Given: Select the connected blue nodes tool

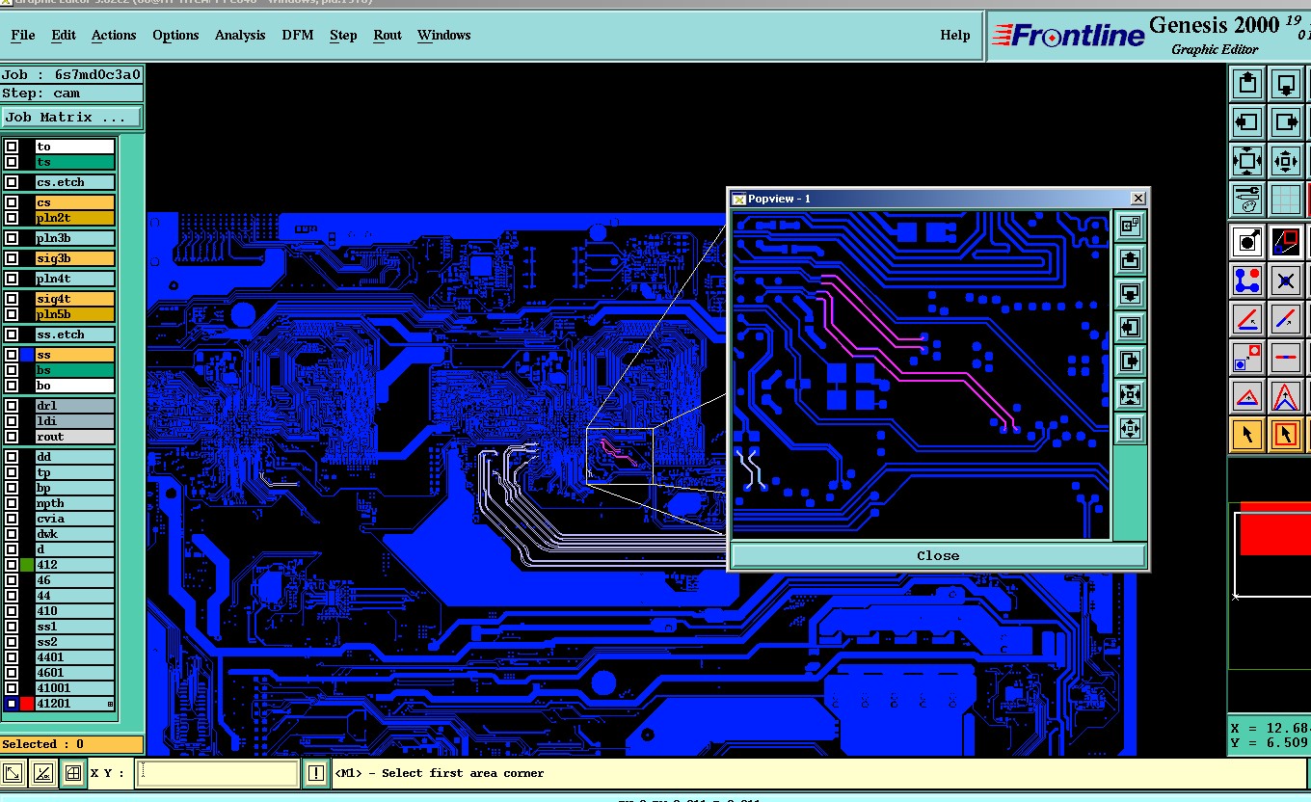Looking at the screenshot, I should pyautogui.click(x=1247, y=281).
